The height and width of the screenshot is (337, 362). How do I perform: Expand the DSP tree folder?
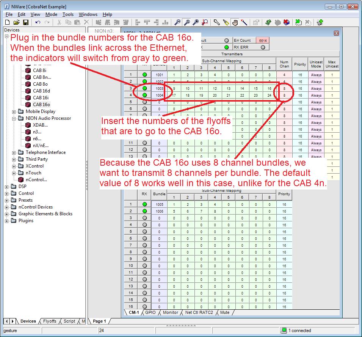click(x=7, y=187)
